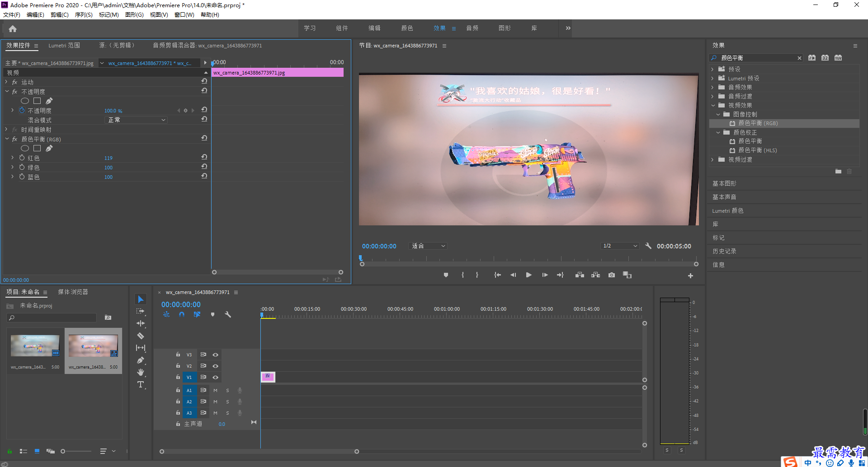Select the Pen tool in tools panel
Viewport: 868px width, 467px height.
141,360
